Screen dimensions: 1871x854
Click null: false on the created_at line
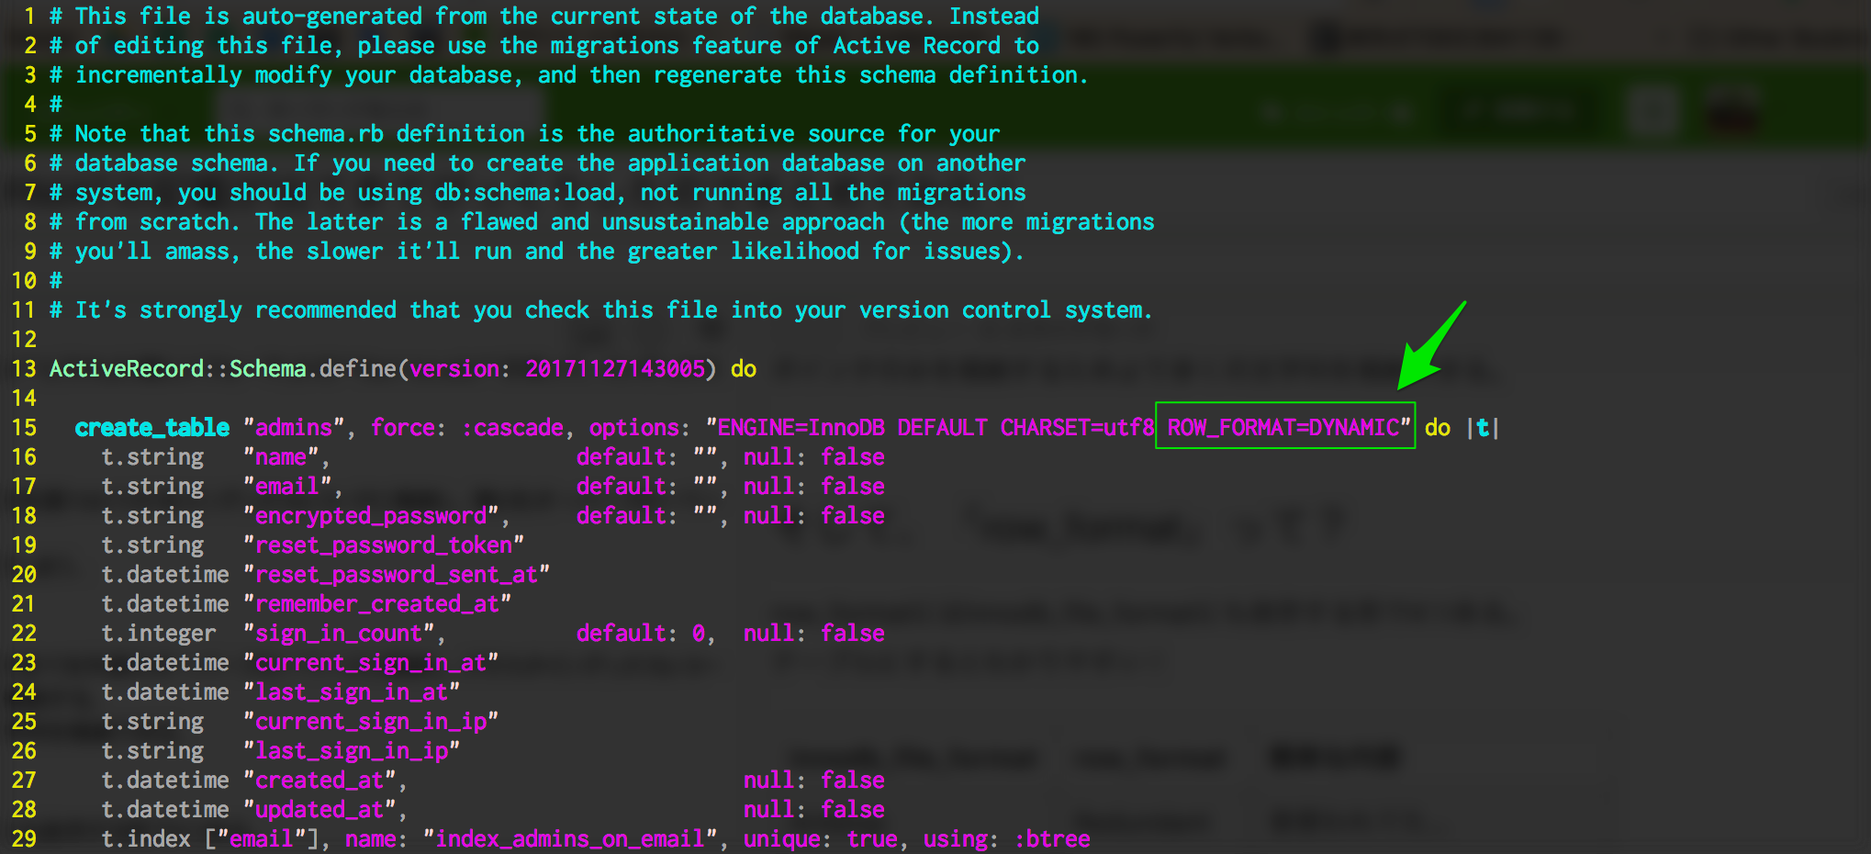(814, 781)
